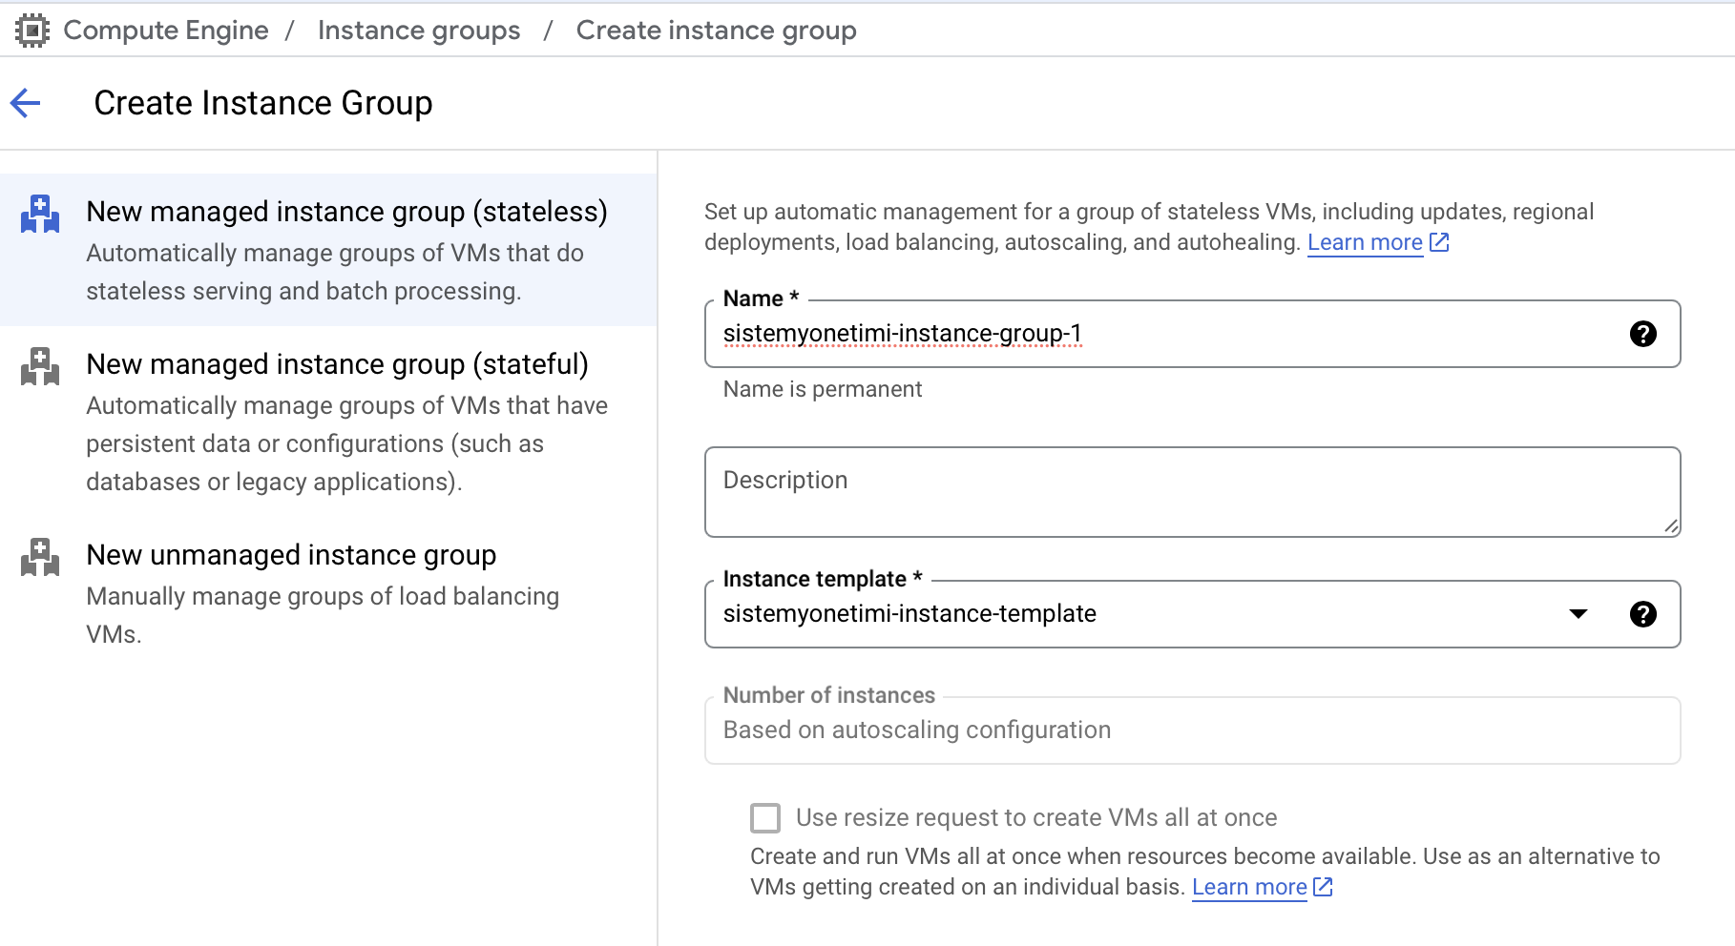Select New managed instance group (stateful)
The height and width of the screenshot is (946, 1735).
click(328, 422)
